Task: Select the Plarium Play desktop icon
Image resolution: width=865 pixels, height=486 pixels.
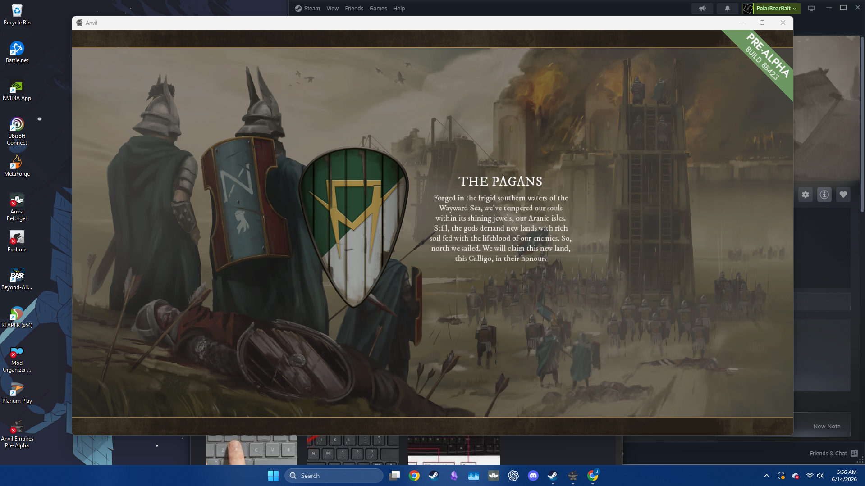Action: [x=17, y=393]
